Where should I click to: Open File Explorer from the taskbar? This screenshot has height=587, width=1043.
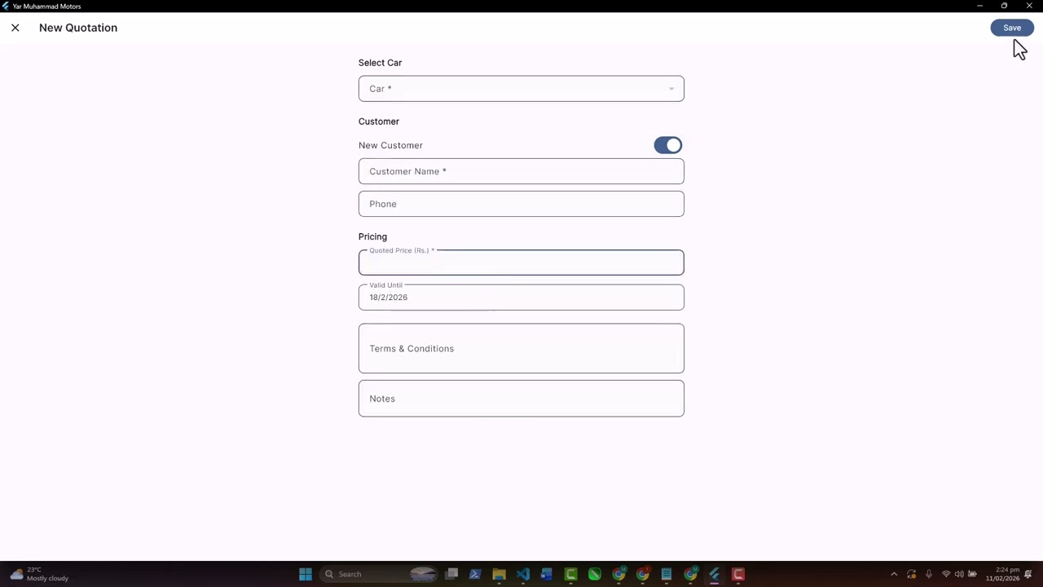click(x=499, y=574)
